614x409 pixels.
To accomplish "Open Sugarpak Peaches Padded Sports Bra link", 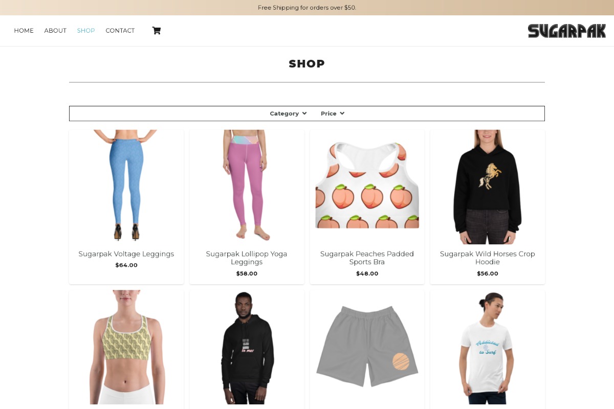I will pyautogui.click(x=367, y=258).
